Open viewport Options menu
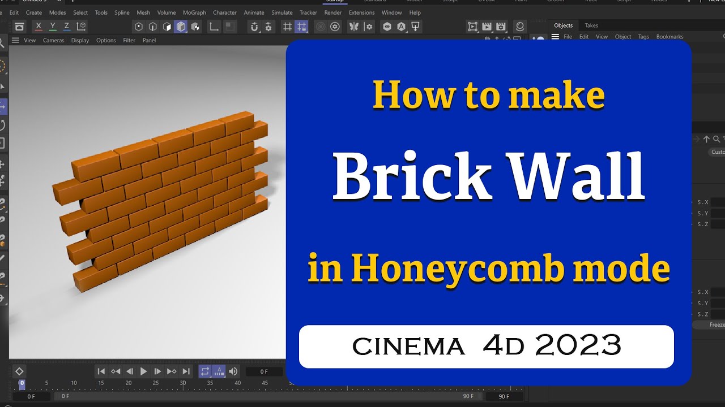 pyautogui.click(x=106, y=40)
